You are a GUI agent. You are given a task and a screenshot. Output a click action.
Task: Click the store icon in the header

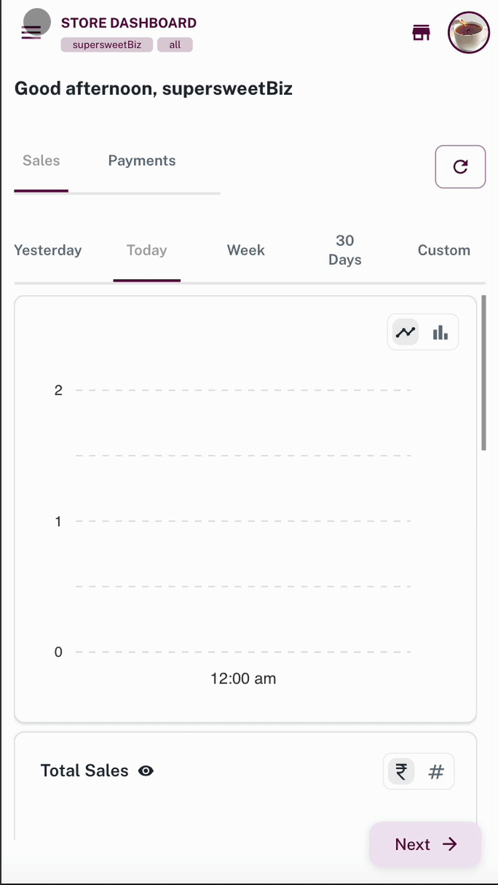[x=421, y=32]
